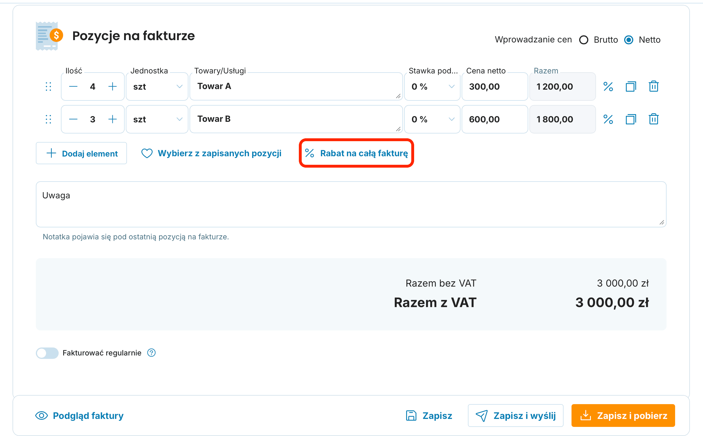
Task: Click the discount percent icon for Towar A
Action: point(608,87)
